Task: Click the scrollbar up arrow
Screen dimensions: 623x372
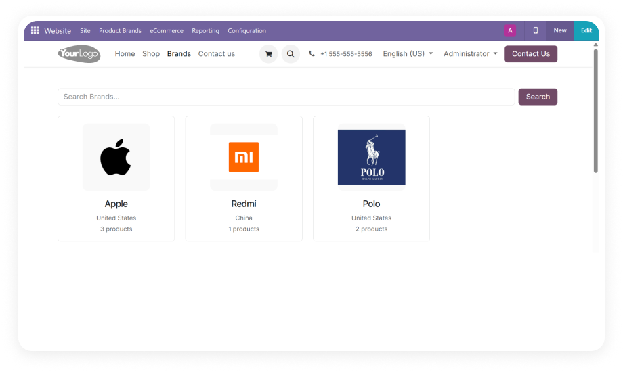Action: tap(596, 45)
